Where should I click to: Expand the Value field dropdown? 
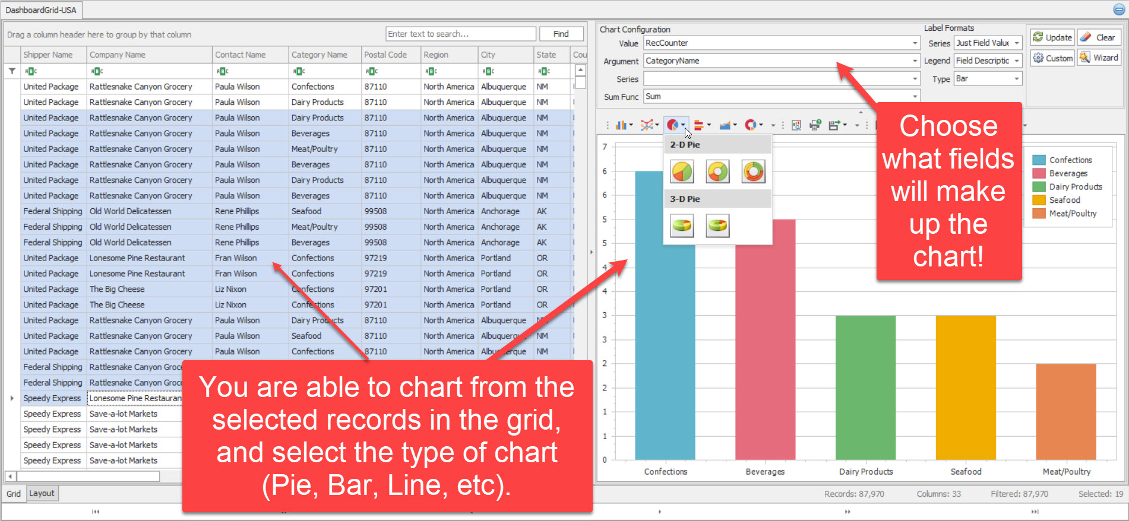915,43
